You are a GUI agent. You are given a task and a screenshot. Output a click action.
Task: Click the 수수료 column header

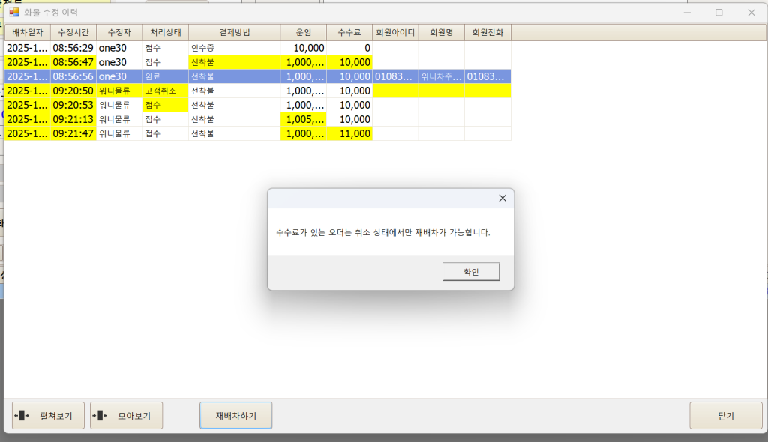coord(349,32)
